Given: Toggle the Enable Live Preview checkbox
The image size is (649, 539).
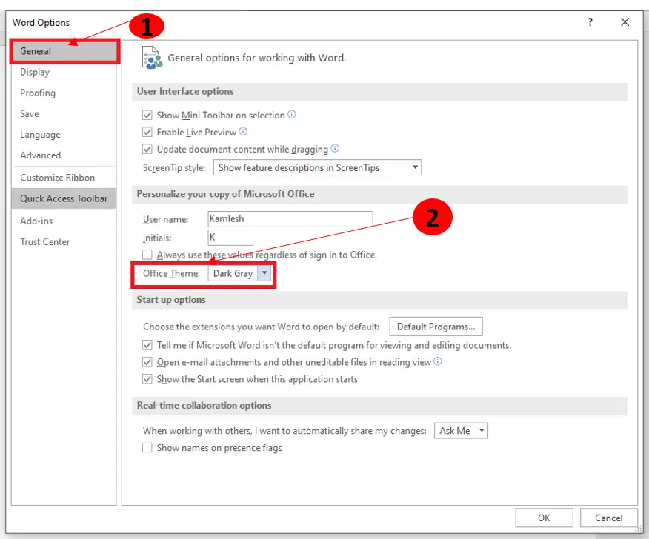Looking at the screenshot, I should pos(147,132).
